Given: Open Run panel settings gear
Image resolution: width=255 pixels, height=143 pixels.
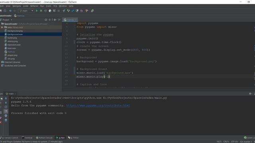Looking at the screenshot, I should pos(250,94).
